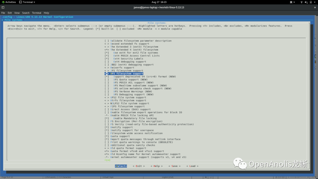Toggle Use ext4 for ext2 file systems
The height and width of the screenshot is (179, 318).
point(131,53)
